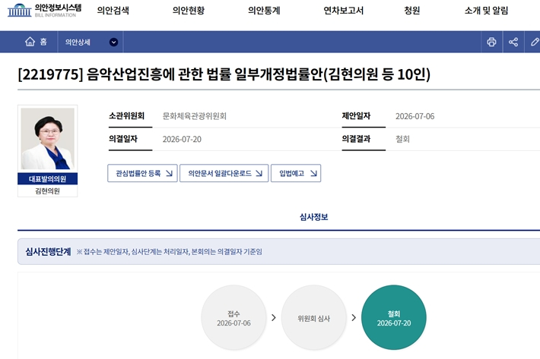The width and height of the screenshot is (540, 359).
Task: Open the 청원 menu
Action: [x=412, y=11]
